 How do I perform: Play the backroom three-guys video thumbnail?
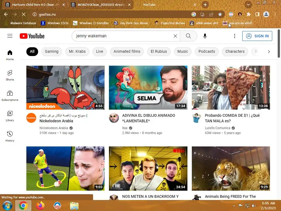point(148,168)
